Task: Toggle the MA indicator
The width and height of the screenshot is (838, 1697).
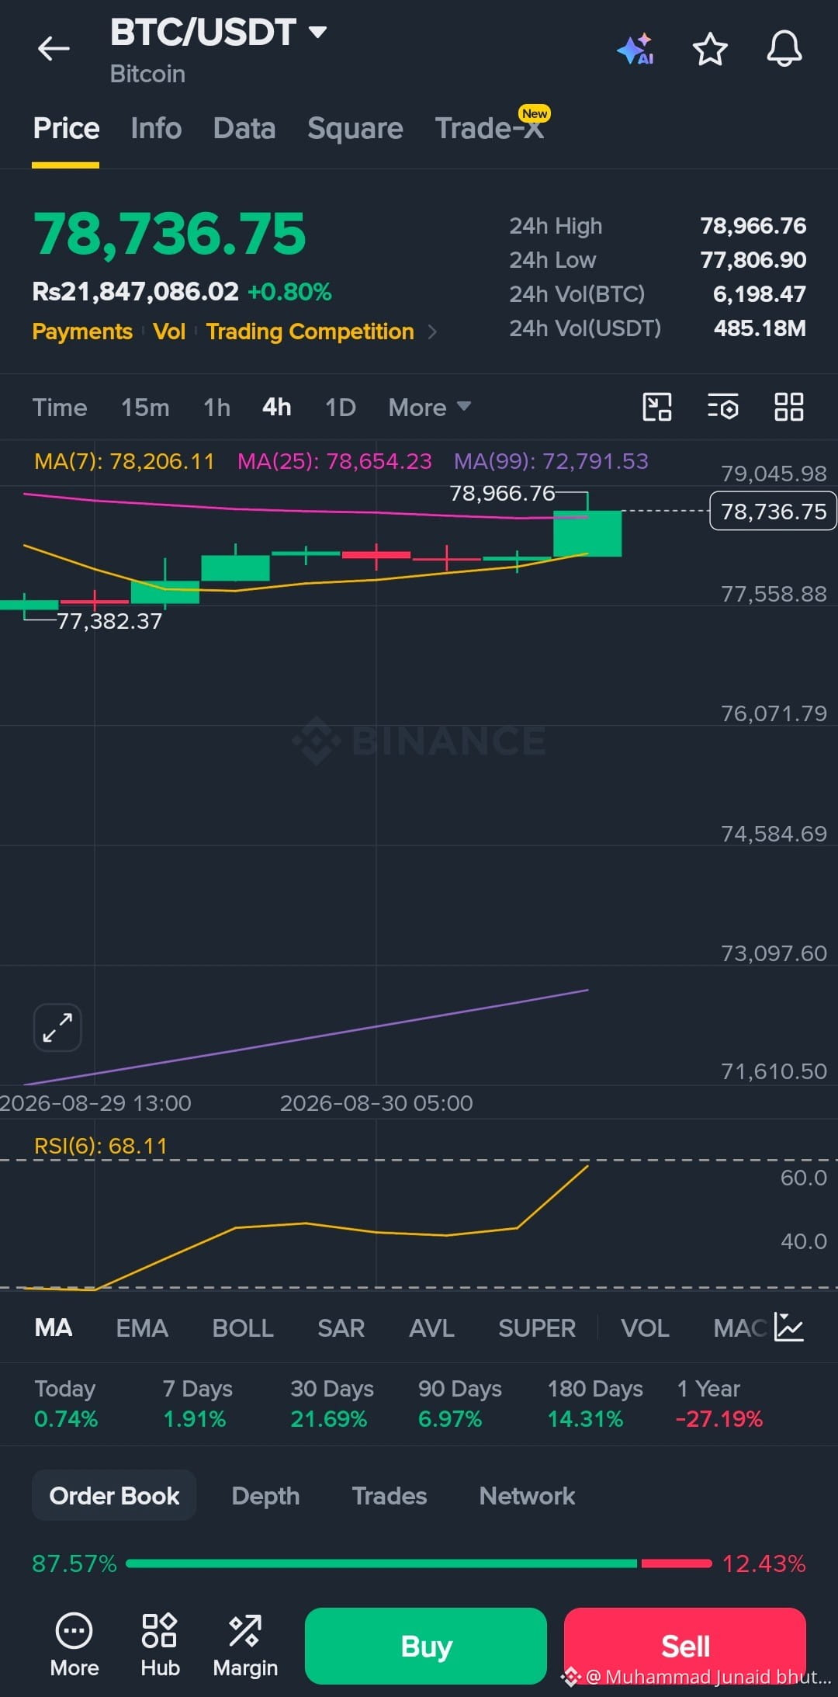Action: (54, 1327)
